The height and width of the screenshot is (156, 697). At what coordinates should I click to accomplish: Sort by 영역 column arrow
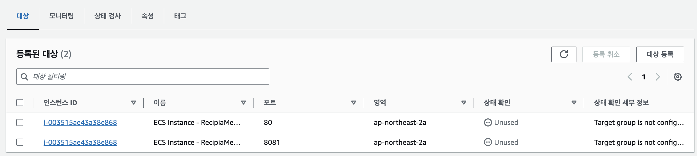coord(464,103)
